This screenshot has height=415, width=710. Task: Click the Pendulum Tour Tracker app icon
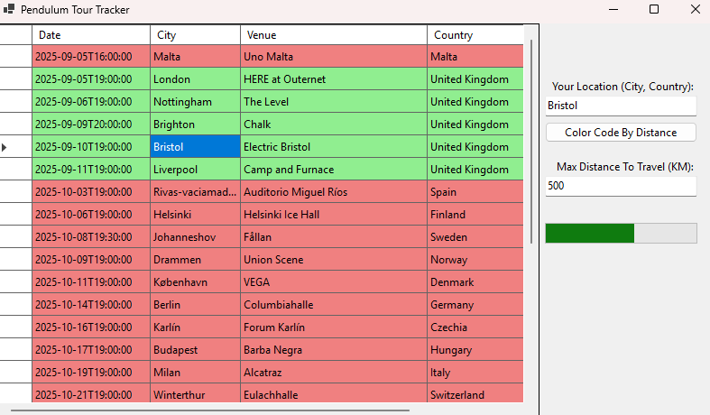point(9,9)
